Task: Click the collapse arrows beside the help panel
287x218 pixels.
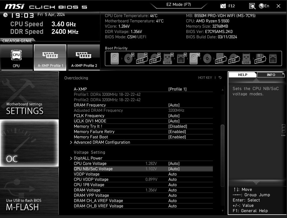Action: tap(283, 136)
